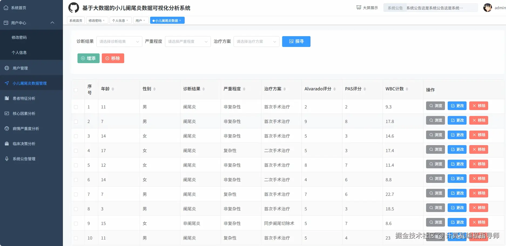The image size is (506, 246).
Task: Open 系统公告管理 from sidebar
Action: tap(24, 159)
